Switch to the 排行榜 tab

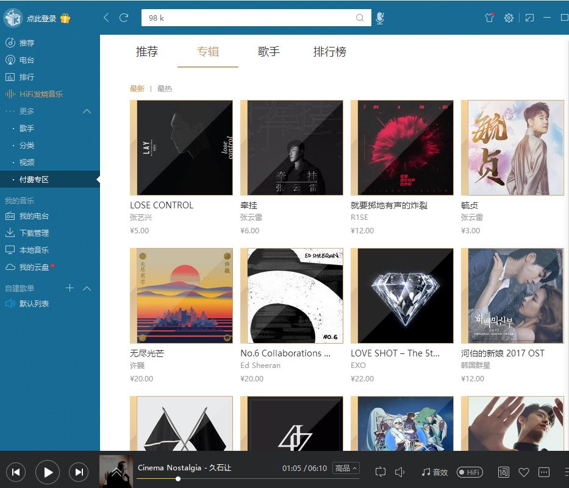coord(330,52)
